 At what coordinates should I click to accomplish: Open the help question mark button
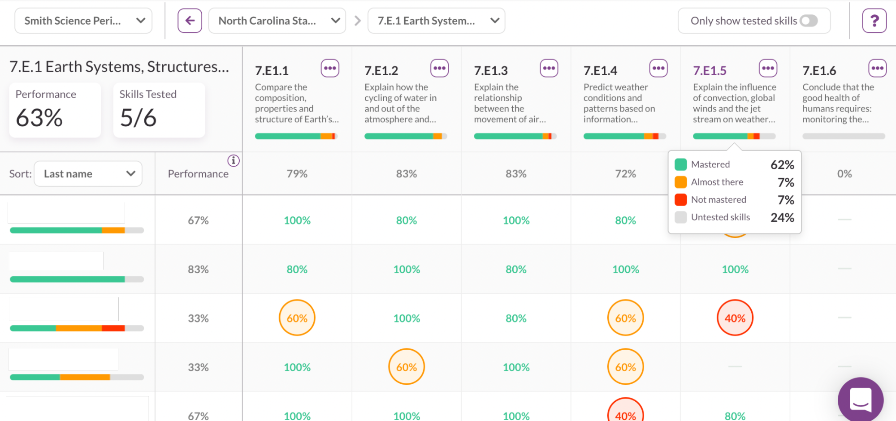pyautogui.click(x=874, y=21)
